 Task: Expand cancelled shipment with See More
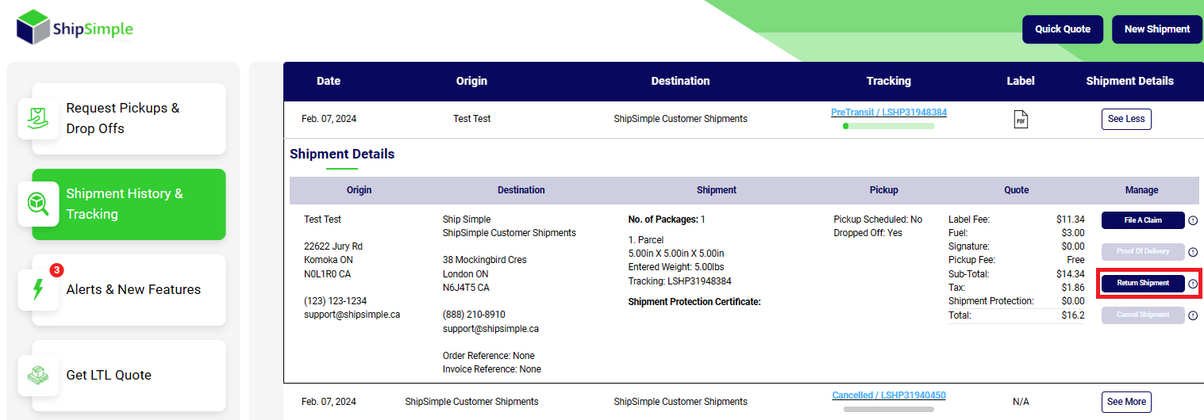tap(1126, 402)
